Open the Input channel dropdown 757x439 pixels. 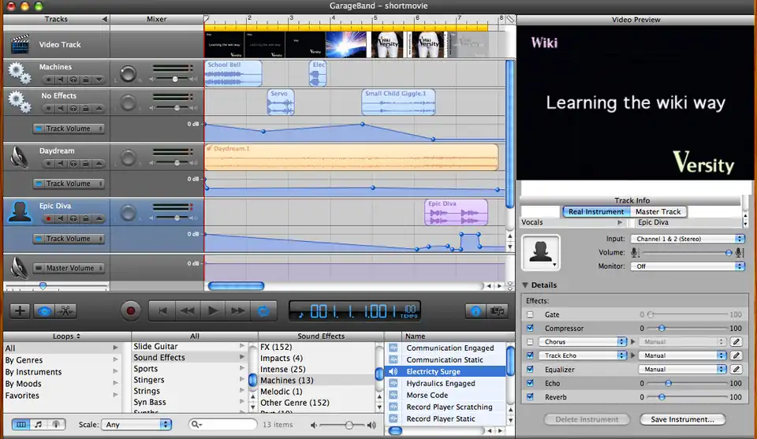click(x=687, y=239)
